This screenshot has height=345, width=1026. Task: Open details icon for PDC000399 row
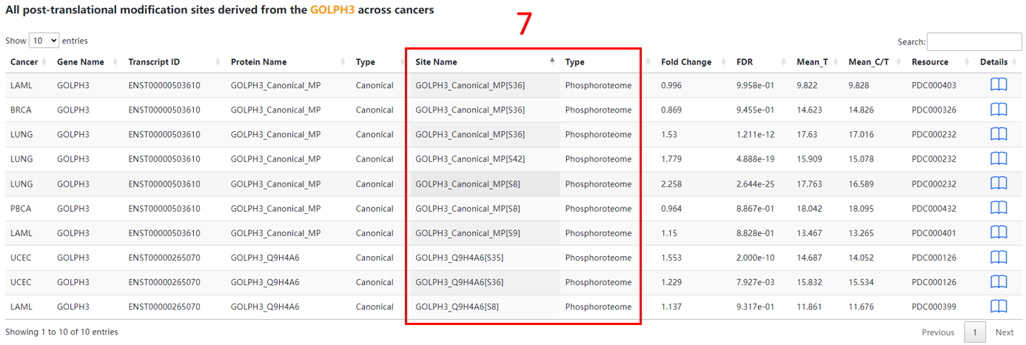(999, 307)
